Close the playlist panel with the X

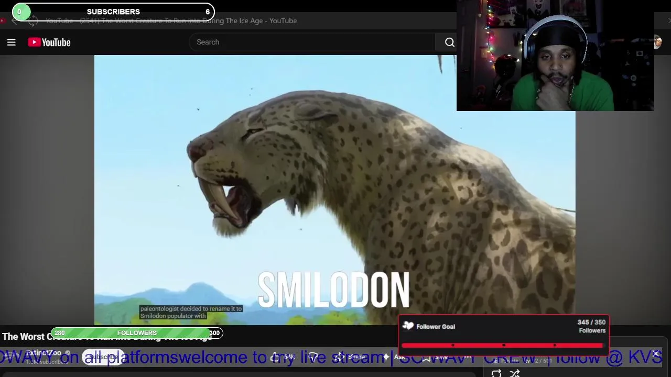[x=656, y=354]
